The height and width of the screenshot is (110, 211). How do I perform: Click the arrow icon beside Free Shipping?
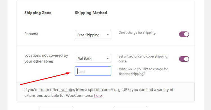pos(108,35)
